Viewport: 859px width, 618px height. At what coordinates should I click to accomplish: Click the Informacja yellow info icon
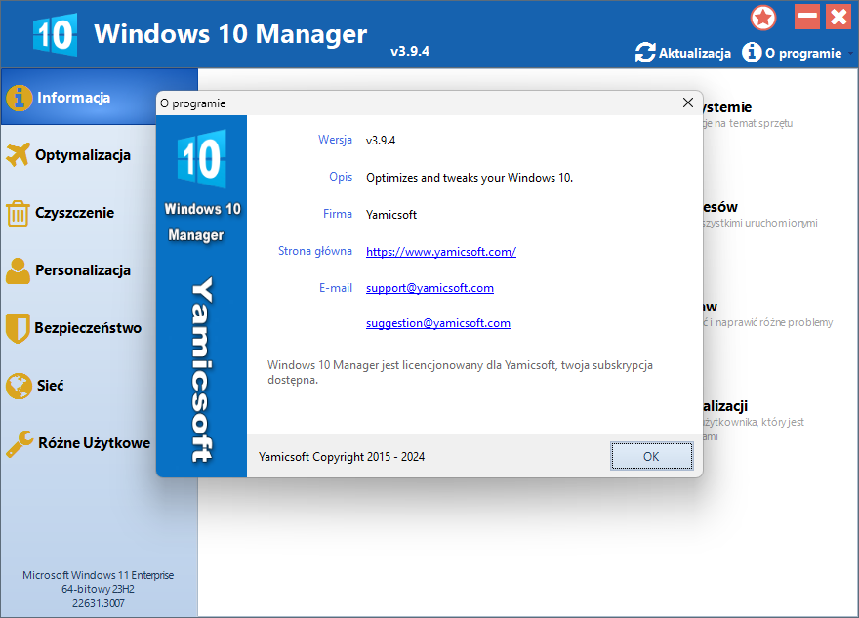(20, 98)
